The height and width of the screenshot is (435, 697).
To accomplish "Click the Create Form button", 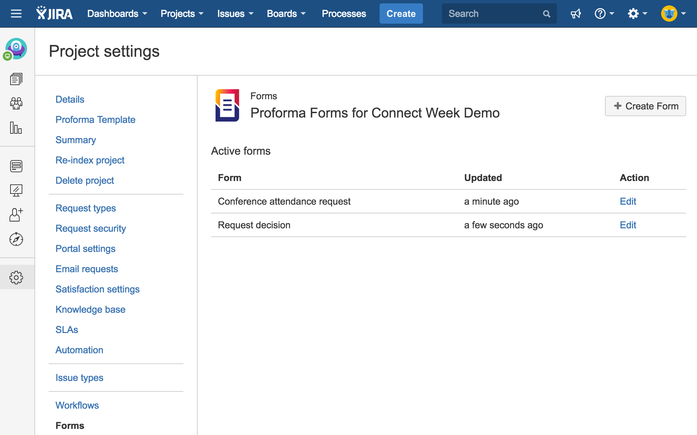I will click(645, 106).
